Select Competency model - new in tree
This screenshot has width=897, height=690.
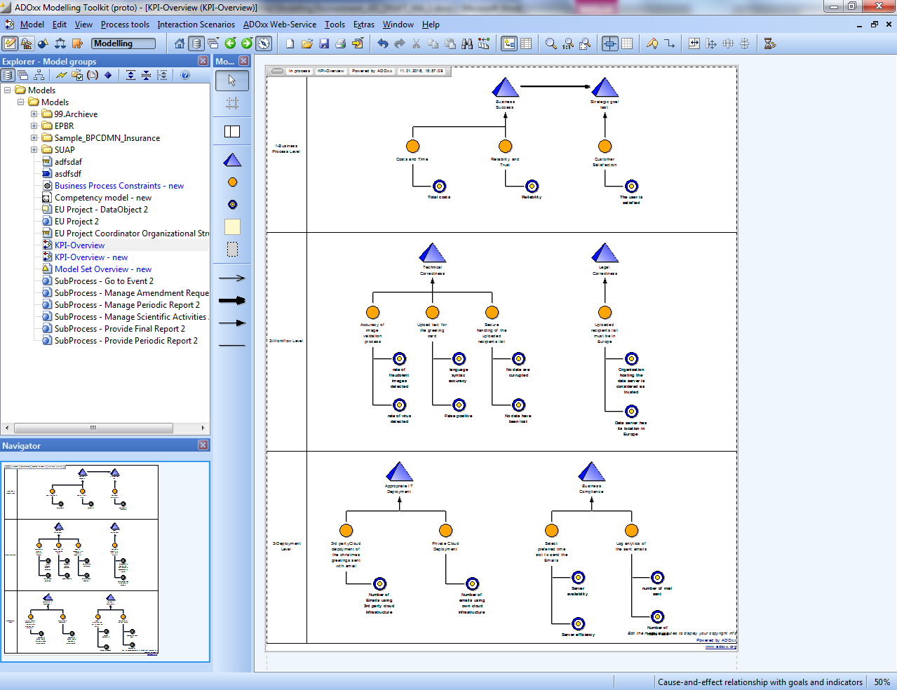[103, 198]
